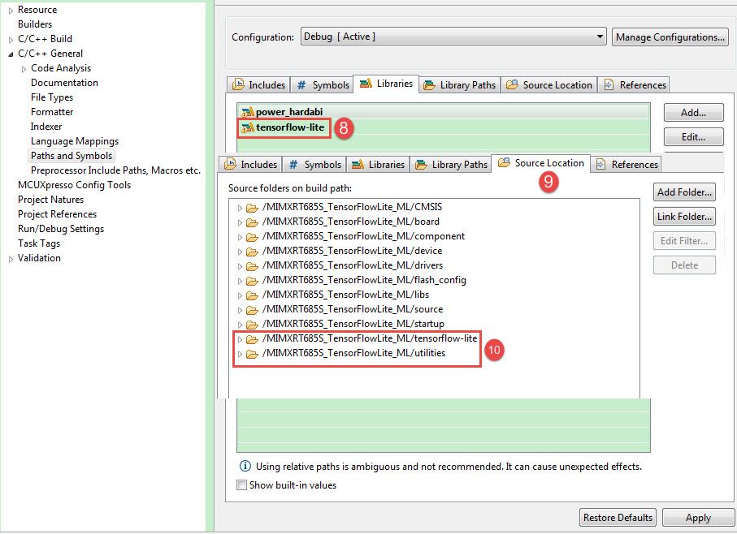
Task: Switch to the upper Symbols tab
Action: click(322, 85)
